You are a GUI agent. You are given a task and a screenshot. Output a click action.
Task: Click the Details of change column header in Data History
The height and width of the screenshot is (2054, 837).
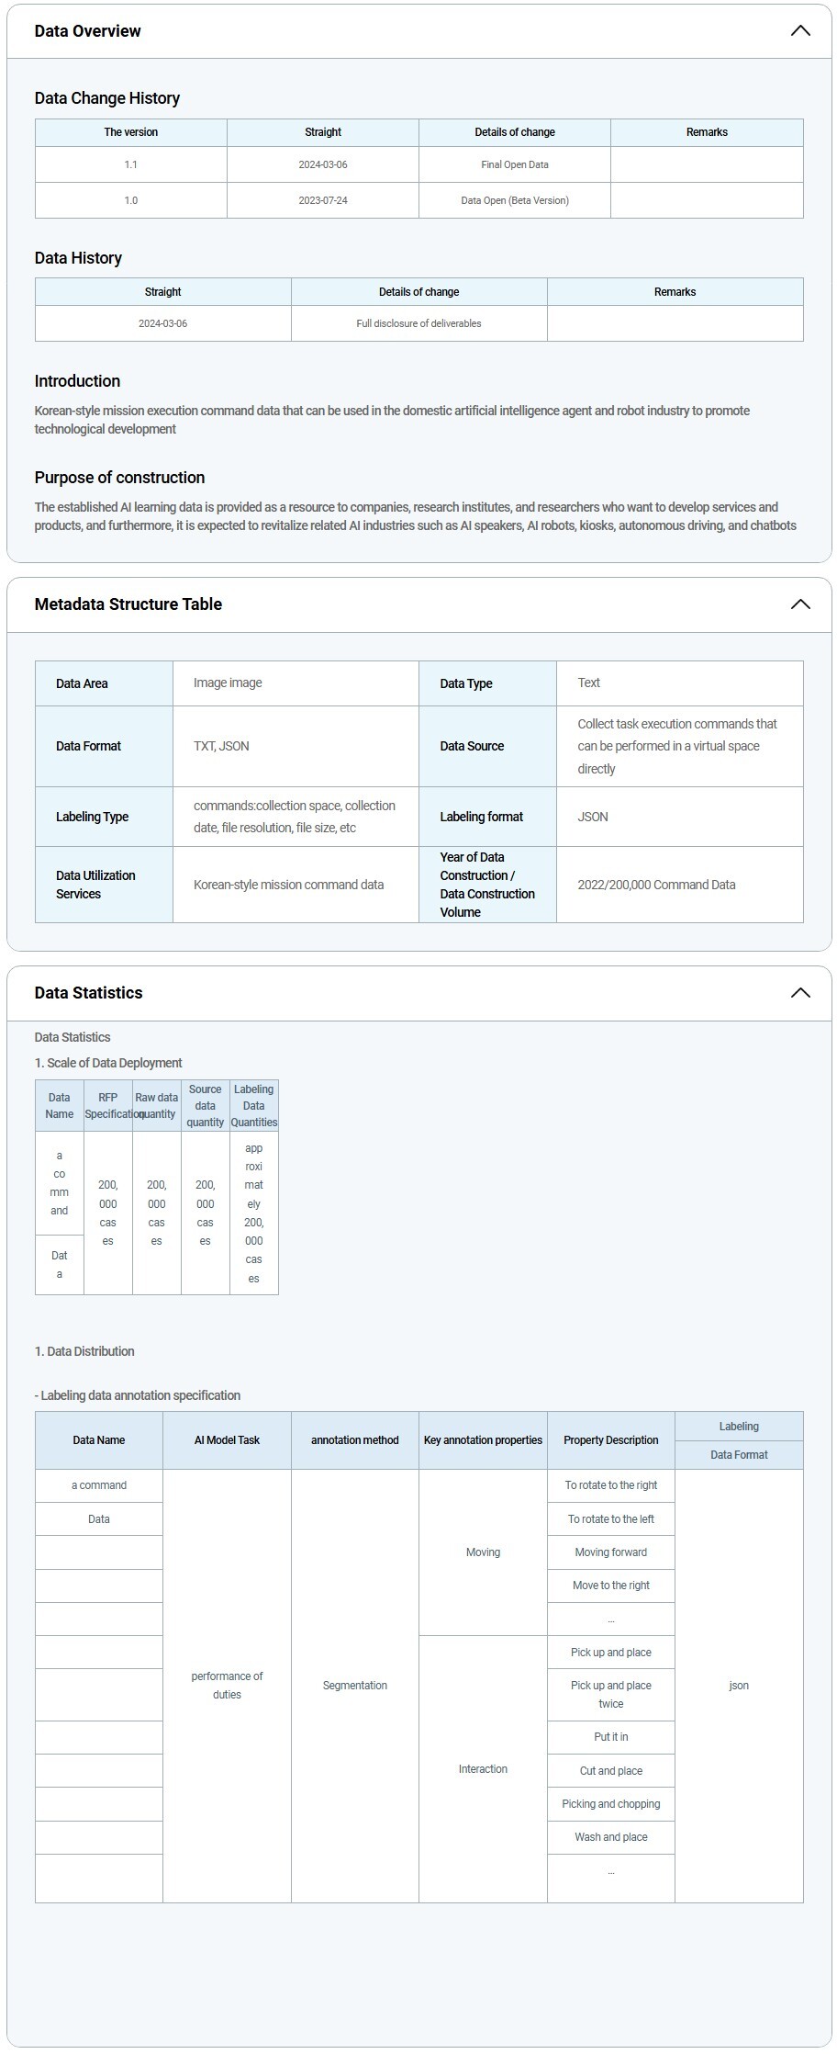click(x=418, y=292)
